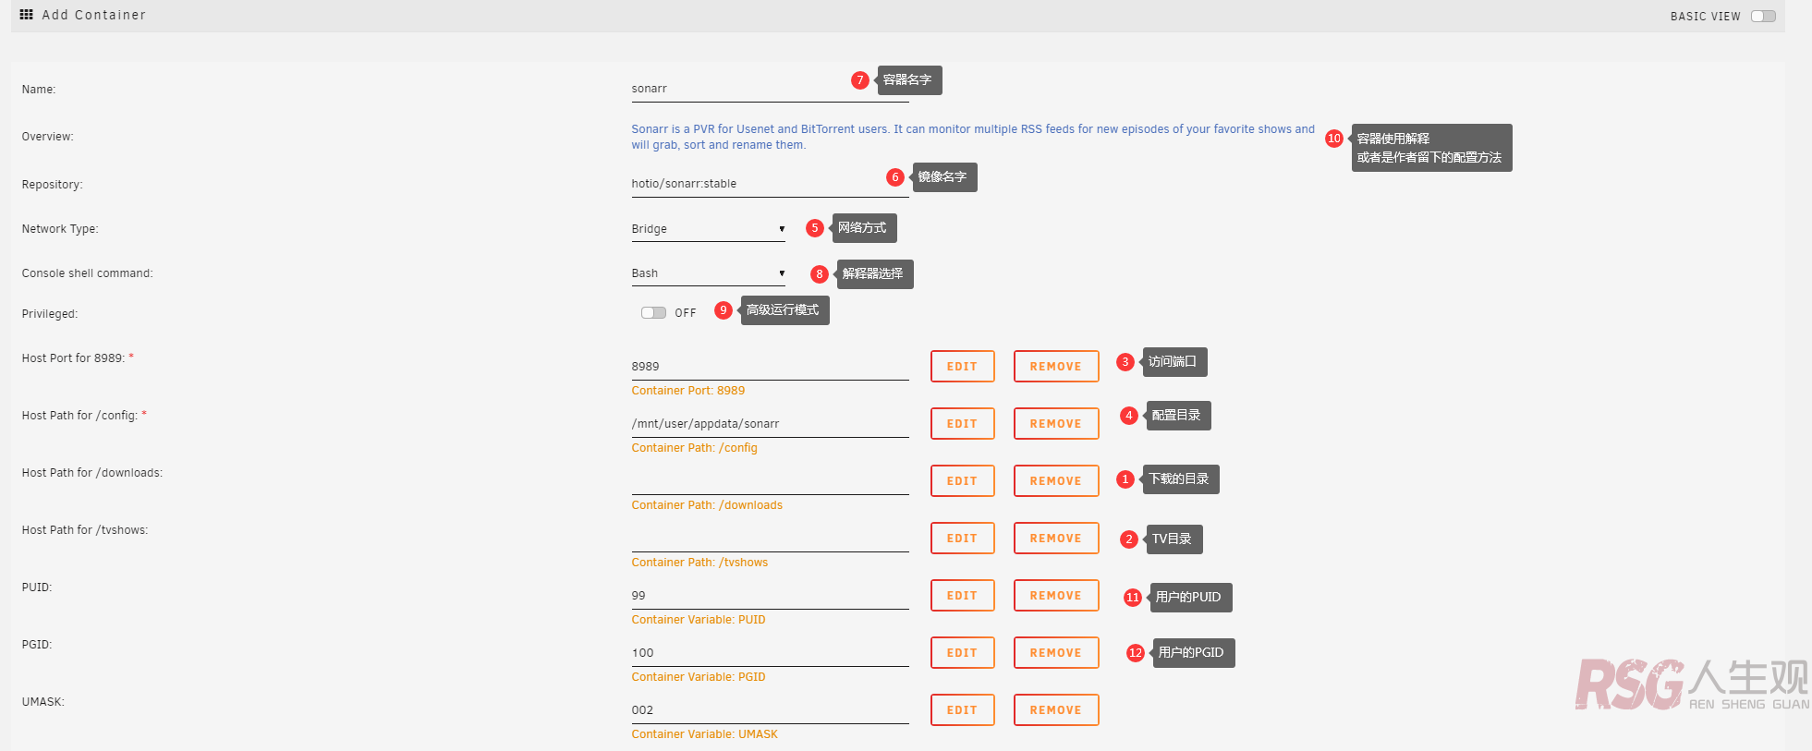Screen dimensions: 1812x751
Task: Click the 'Container Variable: PUID' text
Action: (x=699, y=620)
